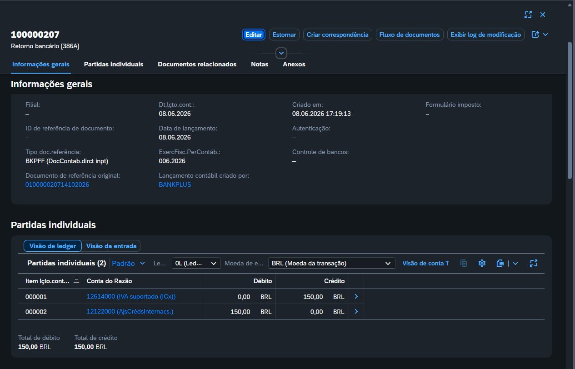Click the export to spreadsheet icon
The width and height of the screenshot is (575, 369).
tap(500, 263)
